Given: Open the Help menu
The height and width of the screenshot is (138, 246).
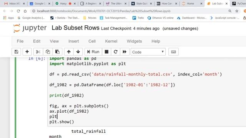Looking at the screenshot, I should click(156, 41).
